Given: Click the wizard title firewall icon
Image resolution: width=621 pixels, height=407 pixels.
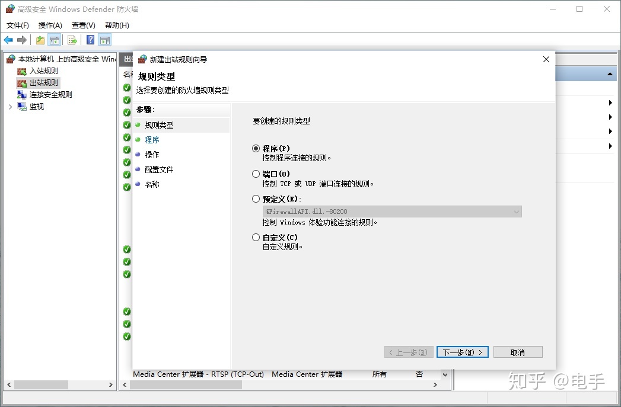Looking at the screenshot, I should click(142, 59).
